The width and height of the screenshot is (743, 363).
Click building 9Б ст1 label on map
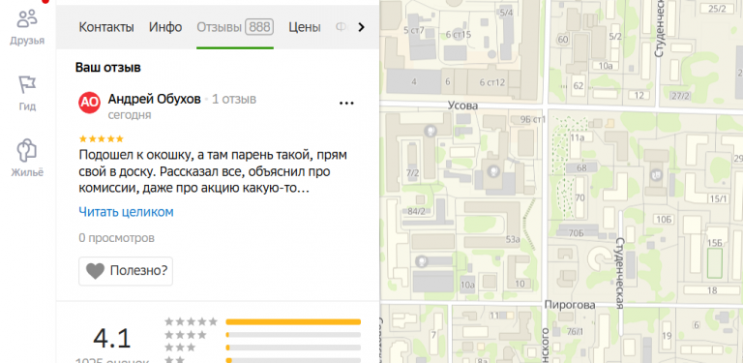coord(533,119)
